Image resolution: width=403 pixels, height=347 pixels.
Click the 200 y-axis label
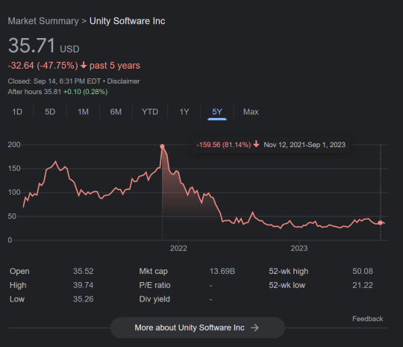[x=14, y=145]
